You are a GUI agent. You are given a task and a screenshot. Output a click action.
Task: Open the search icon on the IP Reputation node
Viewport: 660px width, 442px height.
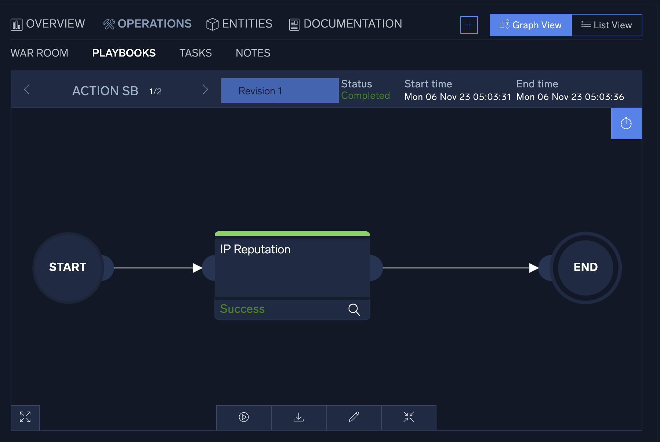coord(354,309)
